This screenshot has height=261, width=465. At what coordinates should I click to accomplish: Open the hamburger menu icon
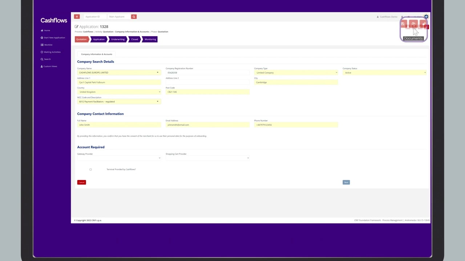tap(77, 17)
